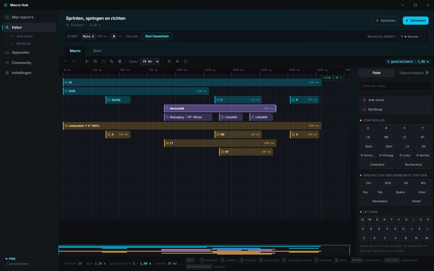Click the trash delete icon in toolbar
The height and width of the screenshot is (271, 434).
point(120,62)
